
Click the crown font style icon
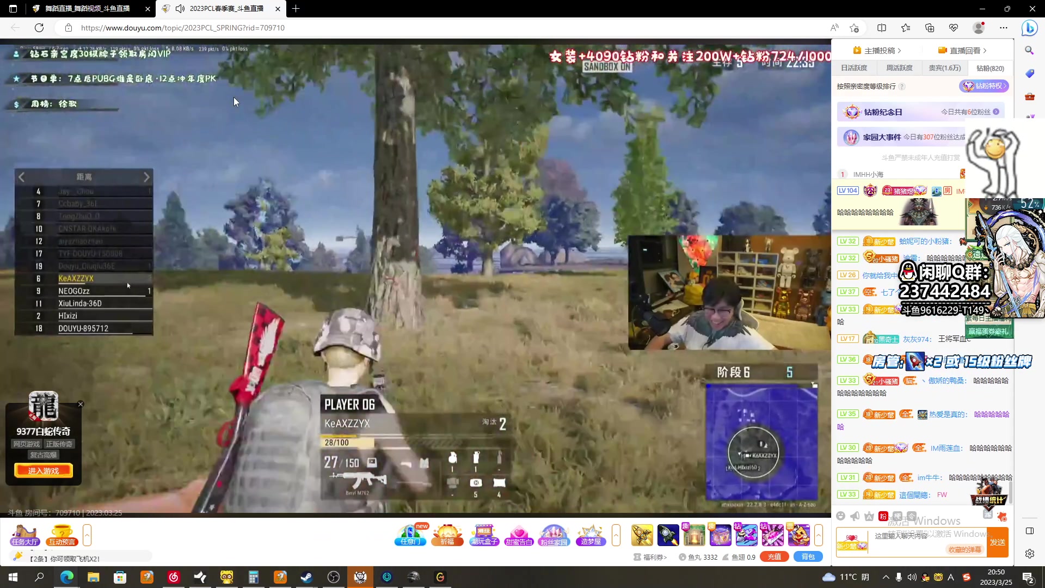869,516
